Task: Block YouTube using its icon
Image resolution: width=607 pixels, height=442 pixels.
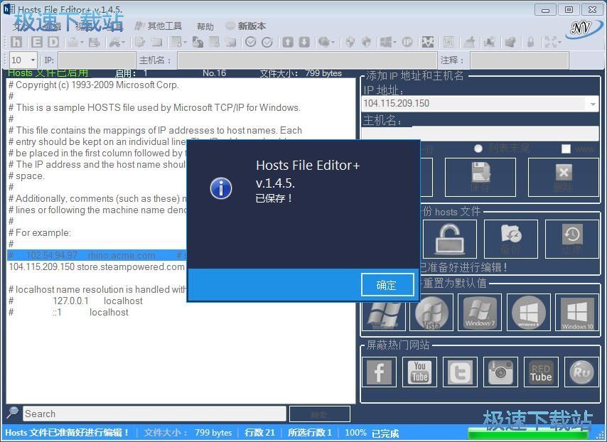Action: tap(419, 372)
